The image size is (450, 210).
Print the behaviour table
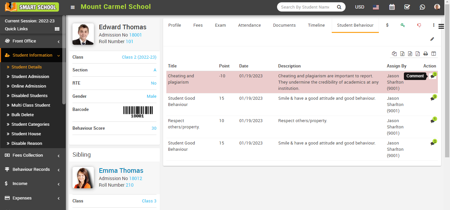426,54
